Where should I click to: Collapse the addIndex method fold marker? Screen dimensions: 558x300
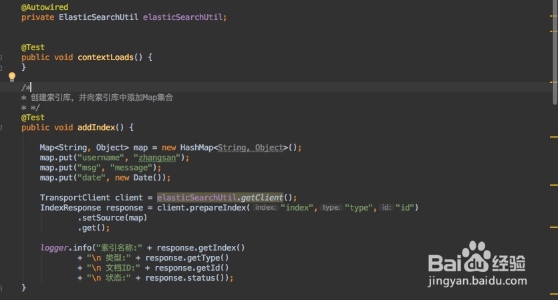(1, 128)
